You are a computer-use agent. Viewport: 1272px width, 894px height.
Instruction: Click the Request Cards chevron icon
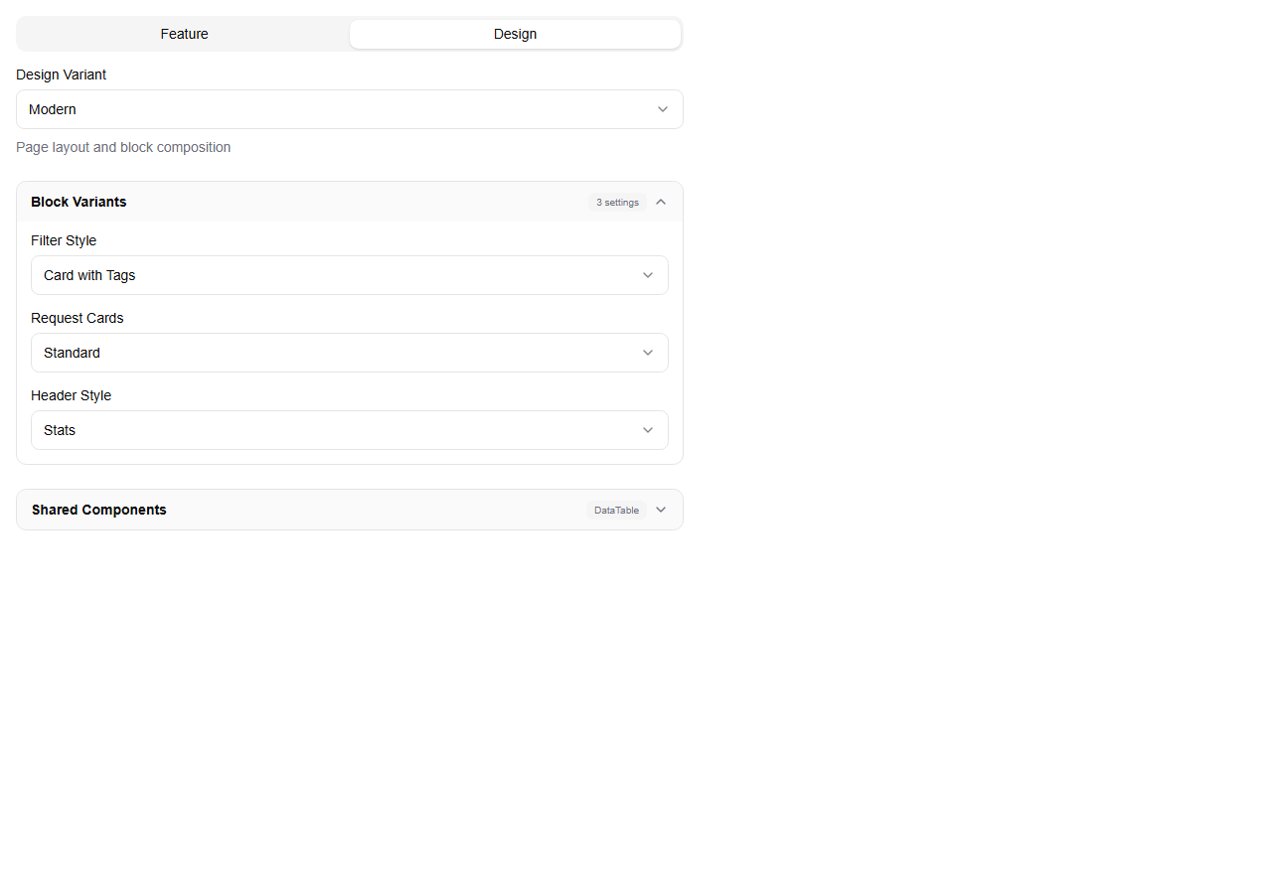[x=647, y=353]
